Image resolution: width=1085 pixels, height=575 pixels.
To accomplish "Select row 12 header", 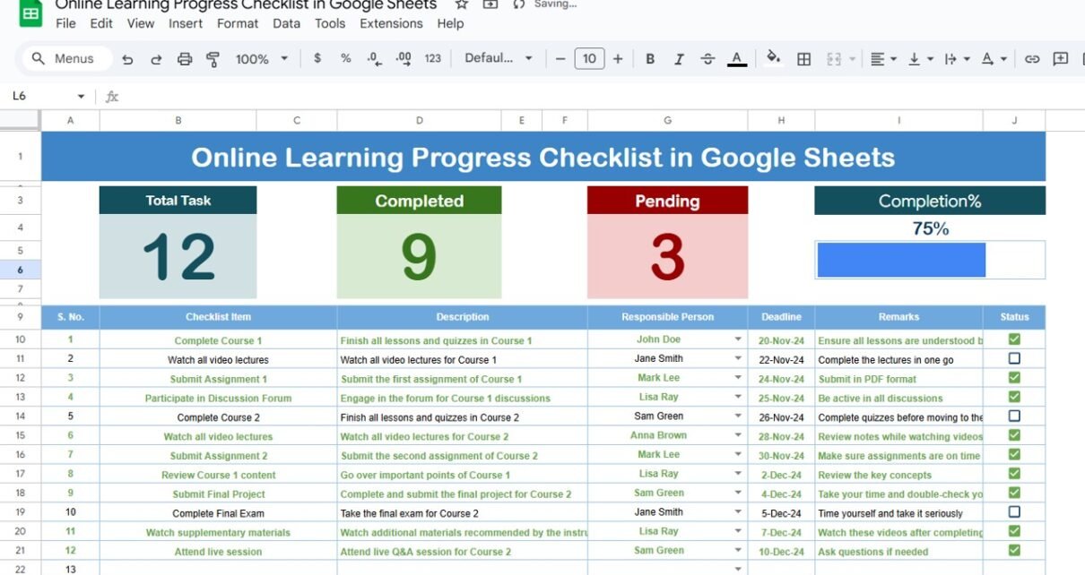I will coord(20,378).
